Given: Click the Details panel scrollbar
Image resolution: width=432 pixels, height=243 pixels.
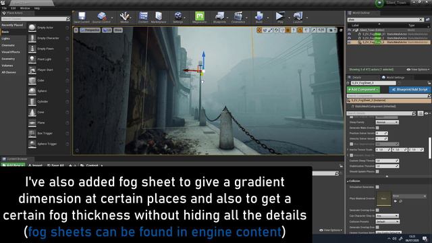Looking at the screenshot, I should pos(430,148).
